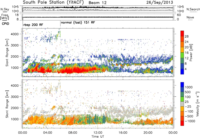Click the '60' tick on Nave axis
The image size is (200, 138).
click(x=179, y=15)
